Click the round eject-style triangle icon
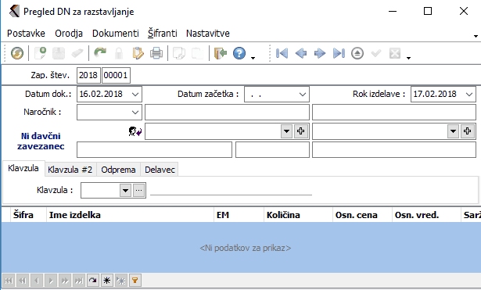This screenshot has height=290, width=481. pos(357,53)
